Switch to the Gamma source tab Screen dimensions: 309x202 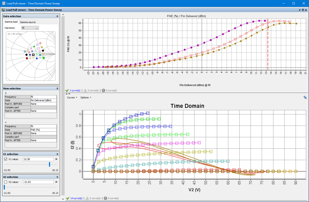28,22
